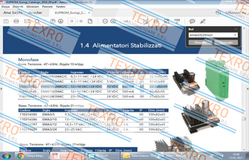
Task: Click the green enclosure product image
Action: point(217,81)
